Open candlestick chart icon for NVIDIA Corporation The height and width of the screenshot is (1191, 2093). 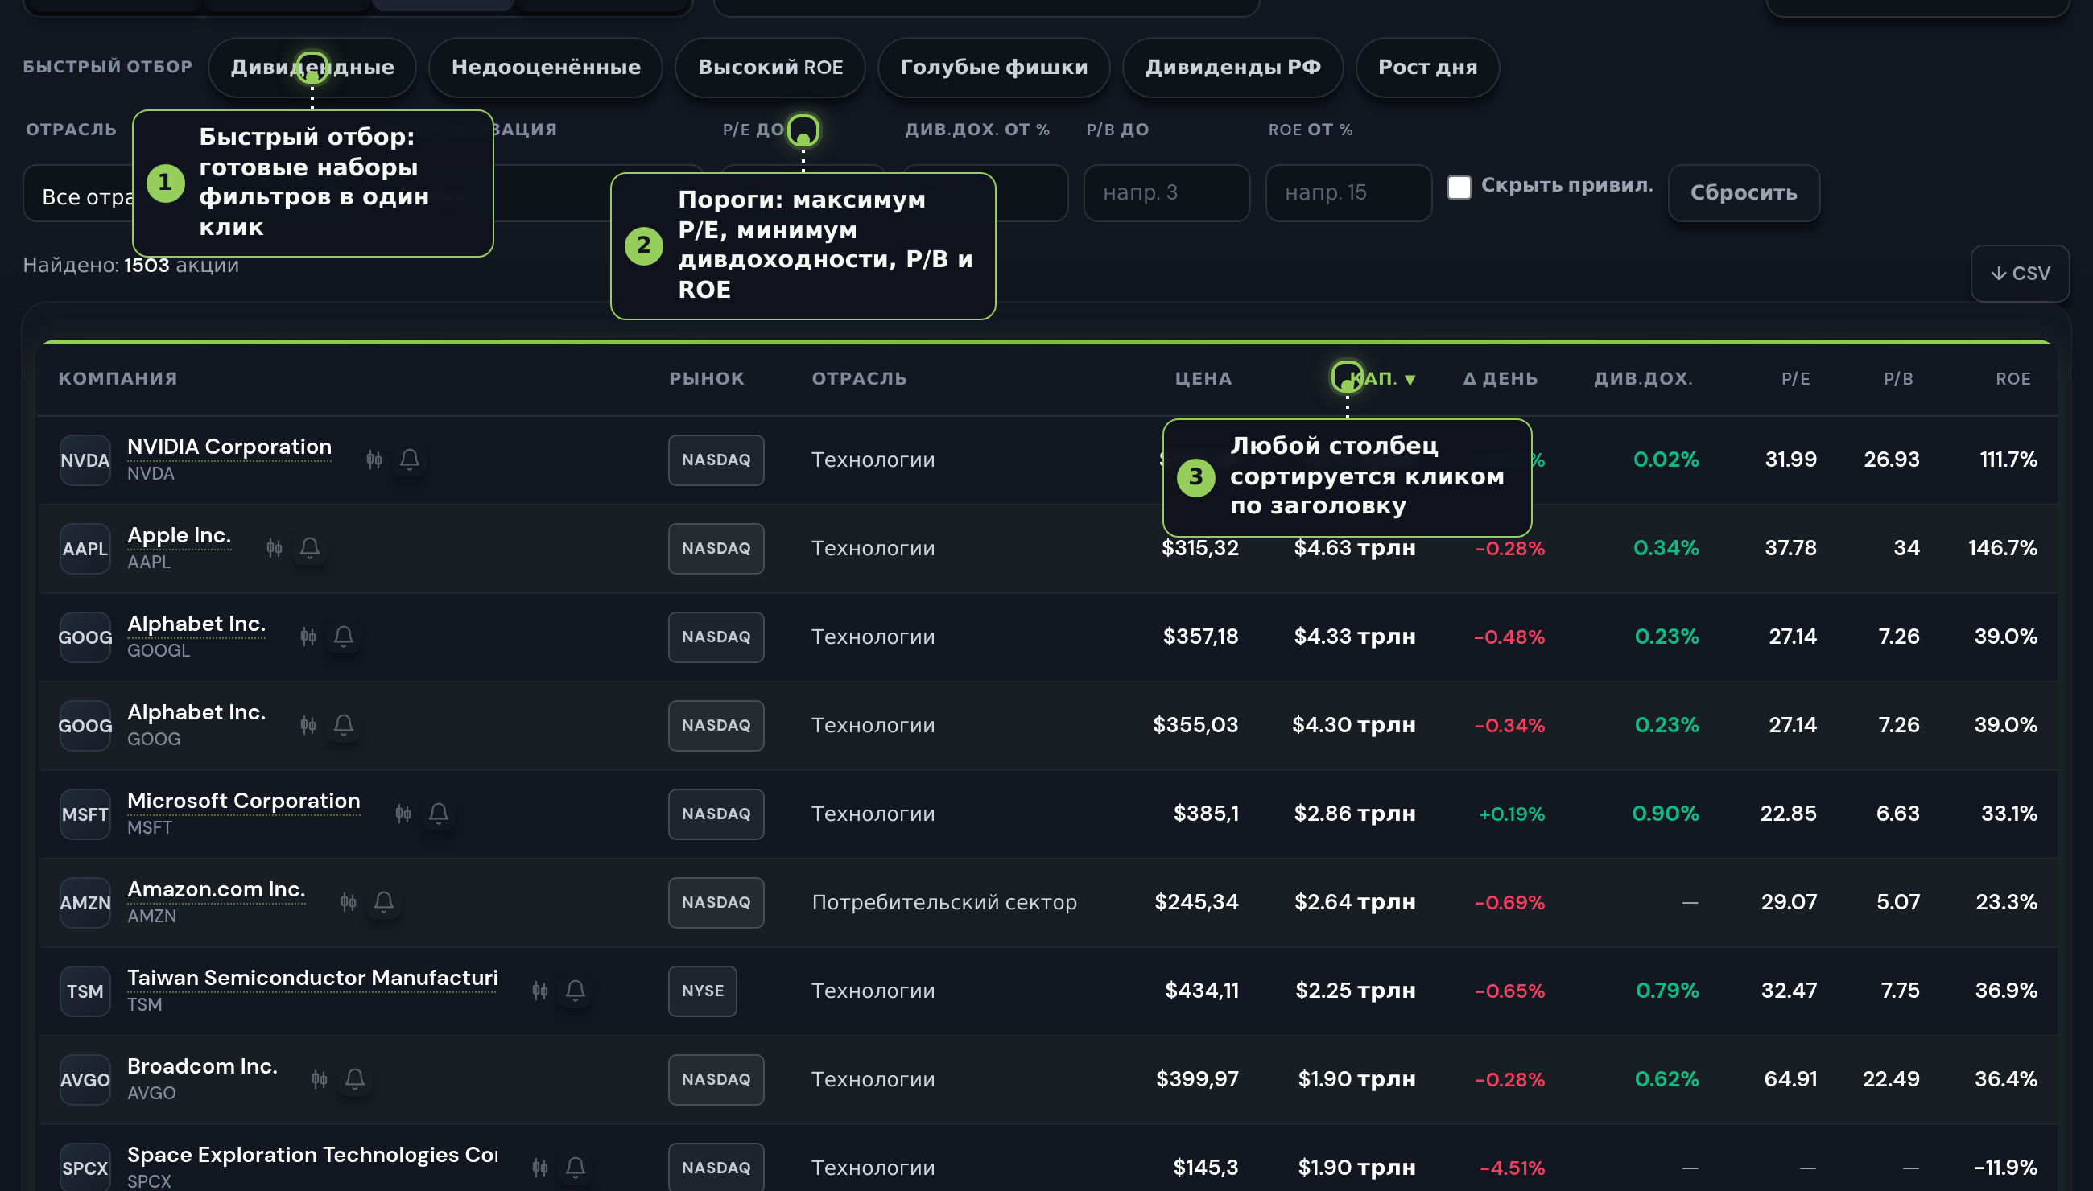374,460
